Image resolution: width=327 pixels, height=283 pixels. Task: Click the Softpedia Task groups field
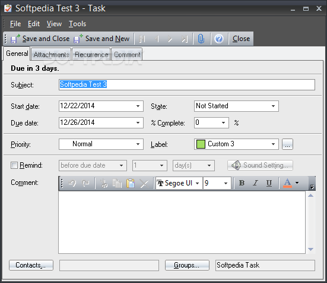(x=265, y=265)
